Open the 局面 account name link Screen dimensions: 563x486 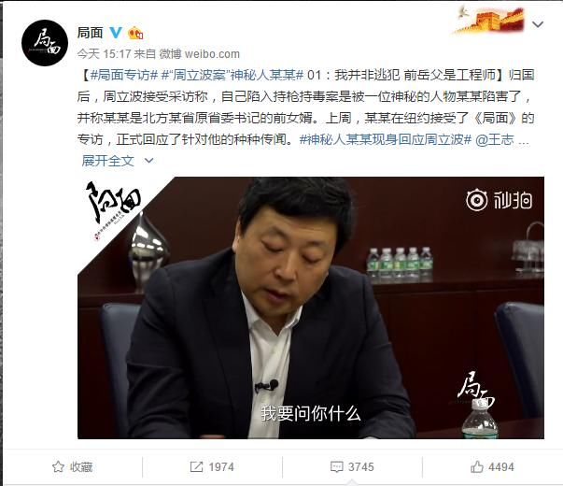click(x=91, y=33)
